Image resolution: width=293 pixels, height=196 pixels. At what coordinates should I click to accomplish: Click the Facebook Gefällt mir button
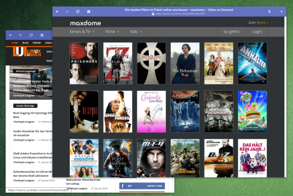click(142, 186)
